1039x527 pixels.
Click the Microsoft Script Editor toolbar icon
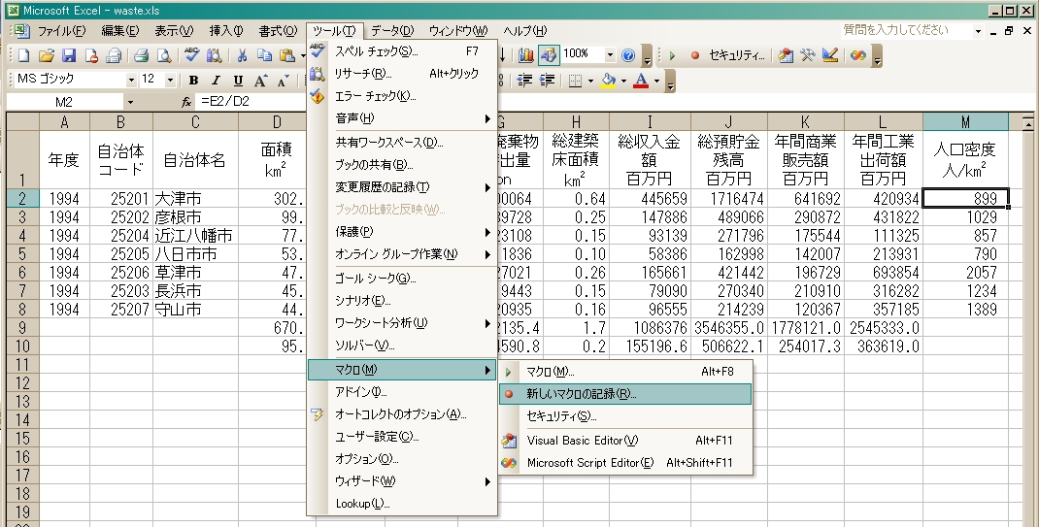858,55
